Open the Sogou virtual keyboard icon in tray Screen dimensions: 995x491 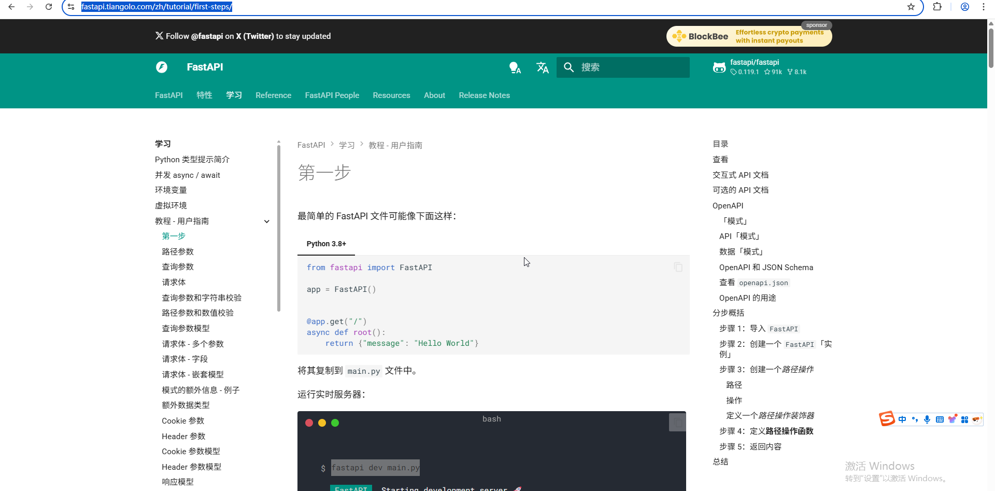(940, 419)
